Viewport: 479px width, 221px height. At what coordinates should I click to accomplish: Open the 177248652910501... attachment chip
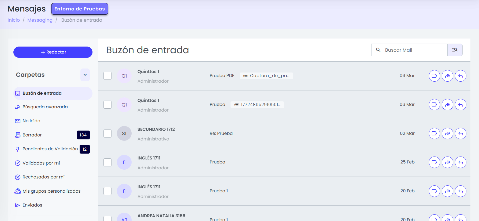point(257,105)
